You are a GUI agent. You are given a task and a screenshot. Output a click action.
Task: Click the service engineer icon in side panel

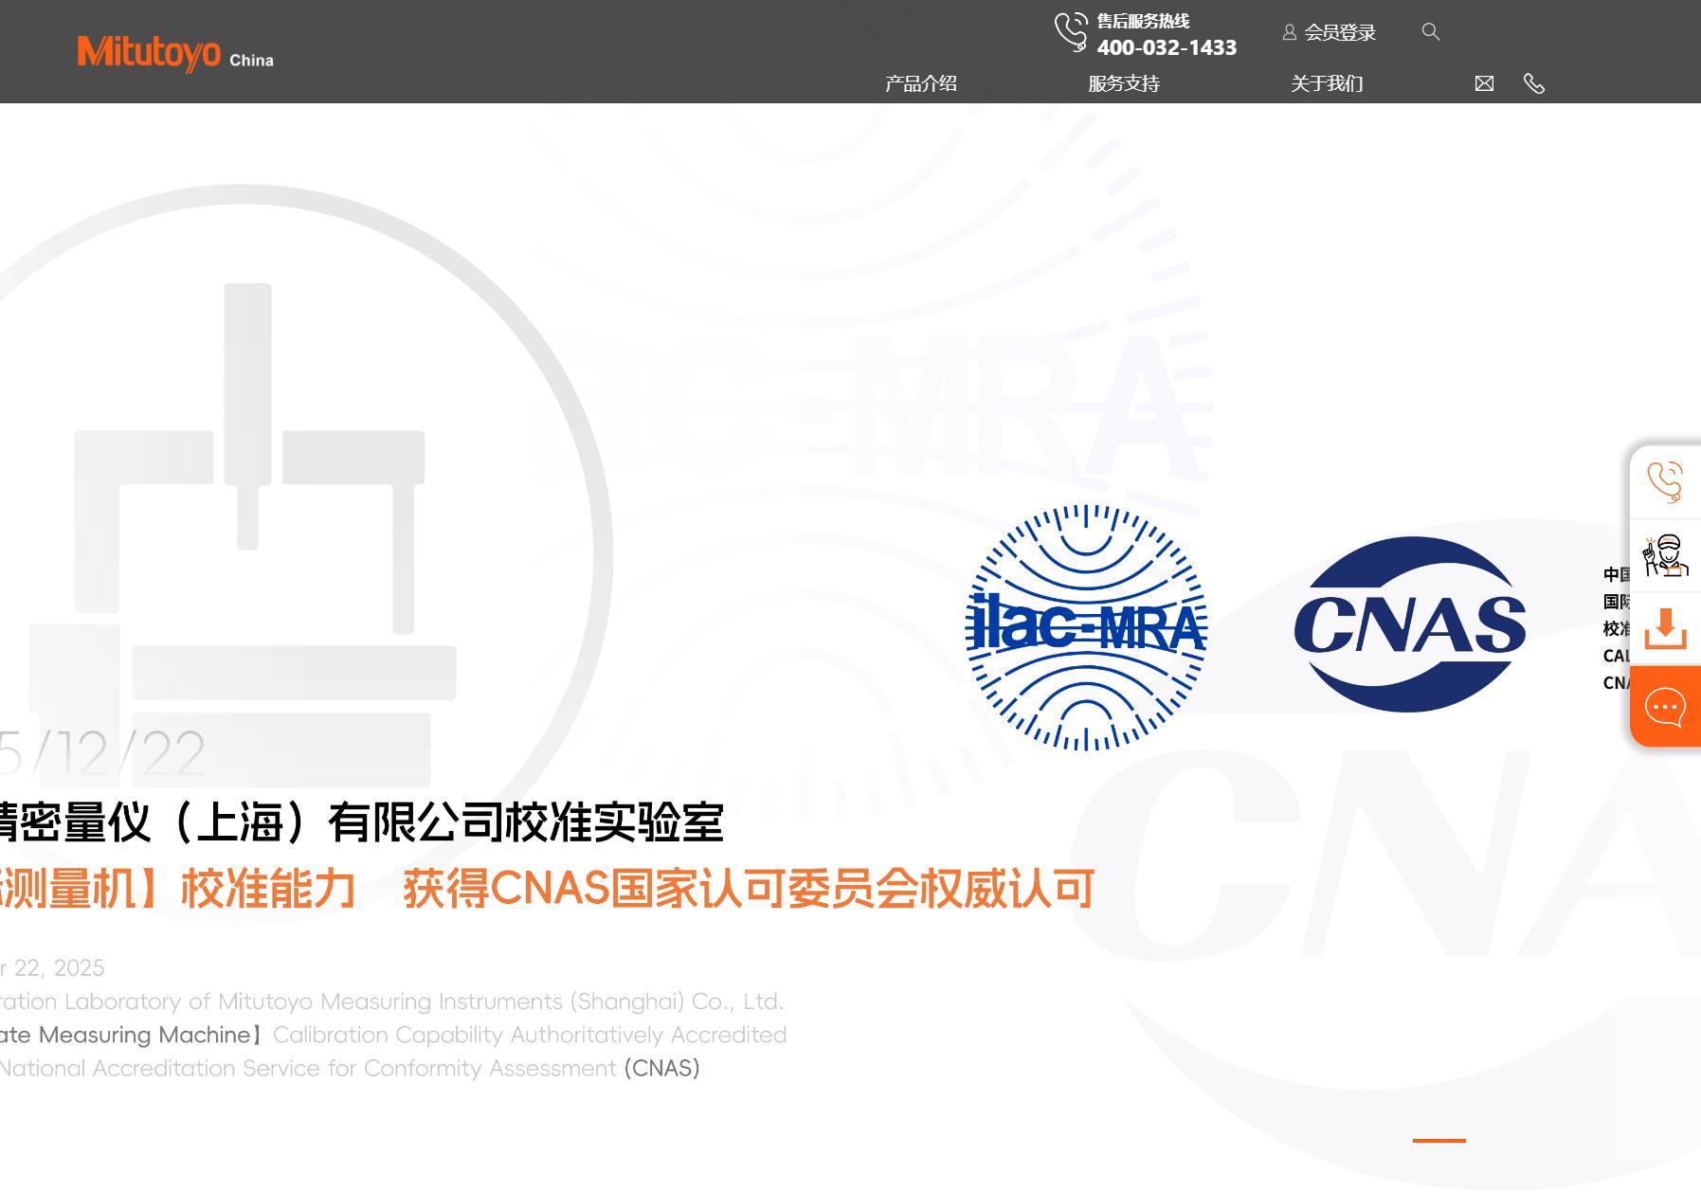click(x=1665, y=555)
